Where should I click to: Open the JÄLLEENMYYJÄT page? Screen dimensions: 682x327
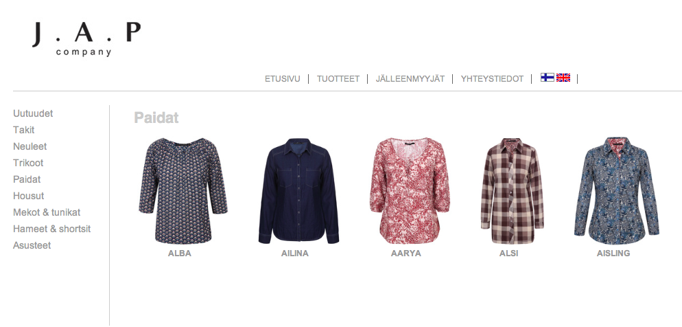(410, 79)
